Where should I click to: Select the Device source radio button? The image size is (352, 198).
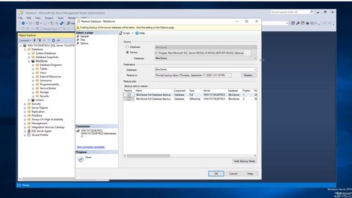point(127,52)
